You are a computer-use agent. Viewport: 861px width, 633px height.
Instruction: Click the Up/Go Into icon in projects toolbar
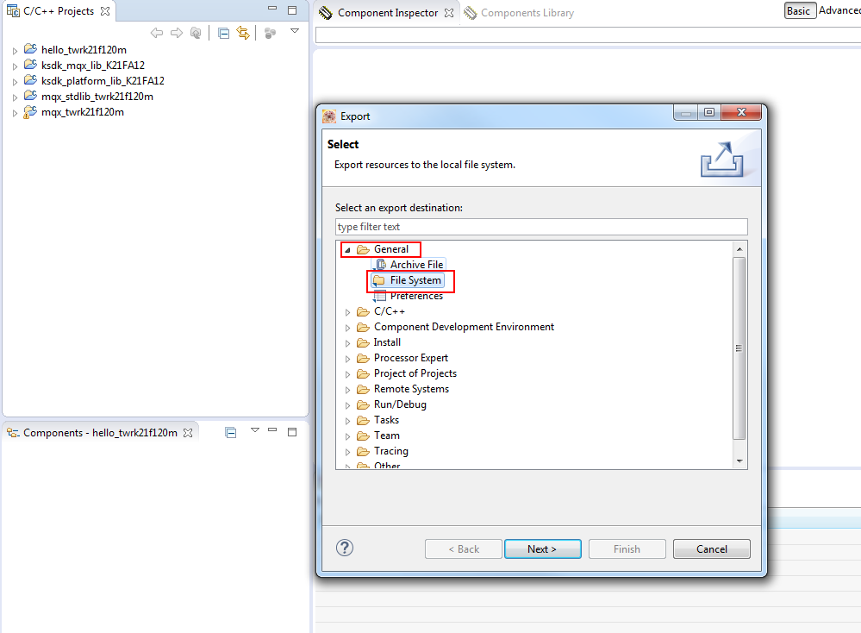click(x=196, y=33)
